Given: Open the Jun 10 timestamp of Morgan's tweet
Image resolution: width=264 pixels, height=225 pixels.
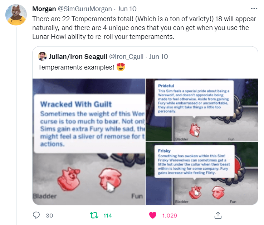Looking at the screenshot, I should point(127,9).
